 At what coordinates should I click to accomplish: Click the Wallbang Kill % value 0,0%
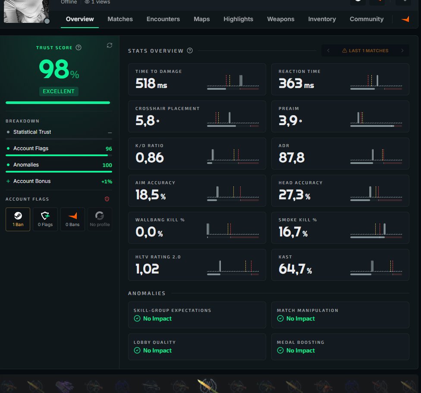click(149, 232)
